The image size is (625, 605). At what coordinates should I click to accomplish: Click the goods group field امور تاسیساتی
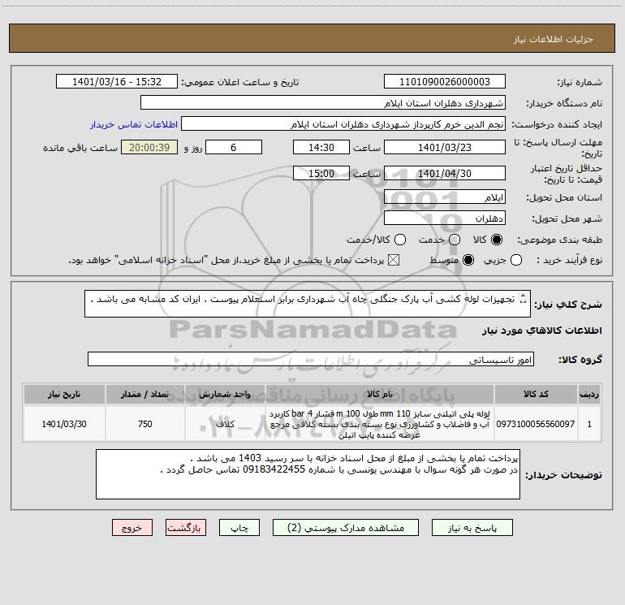click(x=311, y=359)
